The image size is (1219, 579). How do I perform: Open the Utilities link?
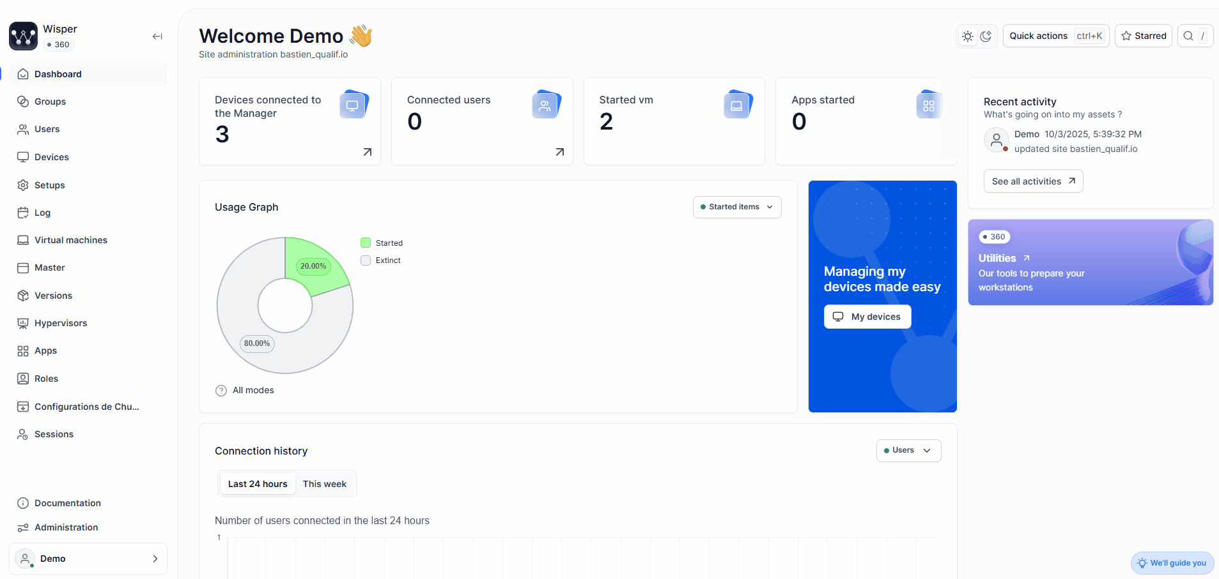[1004, 258]
